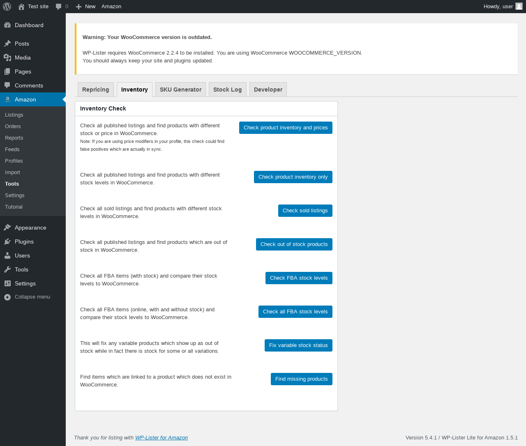The height and width of the screenshot is (446, 526).
Task: Open Amazon menu in the admin bar
Action: pos(111,7)
